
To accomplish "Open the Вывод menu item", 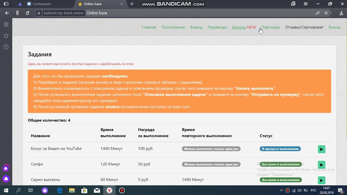I will [196, 27].
